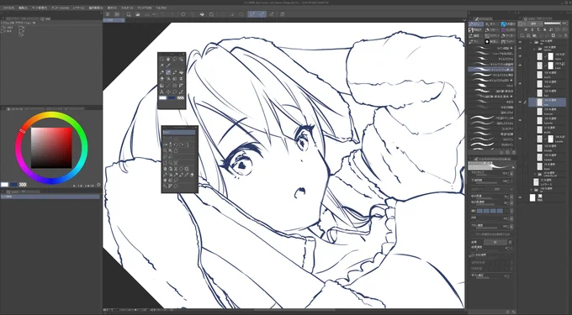Toggle the eye icon of the bottom paper layer
The image size is (572, 315).
(520, 197)
